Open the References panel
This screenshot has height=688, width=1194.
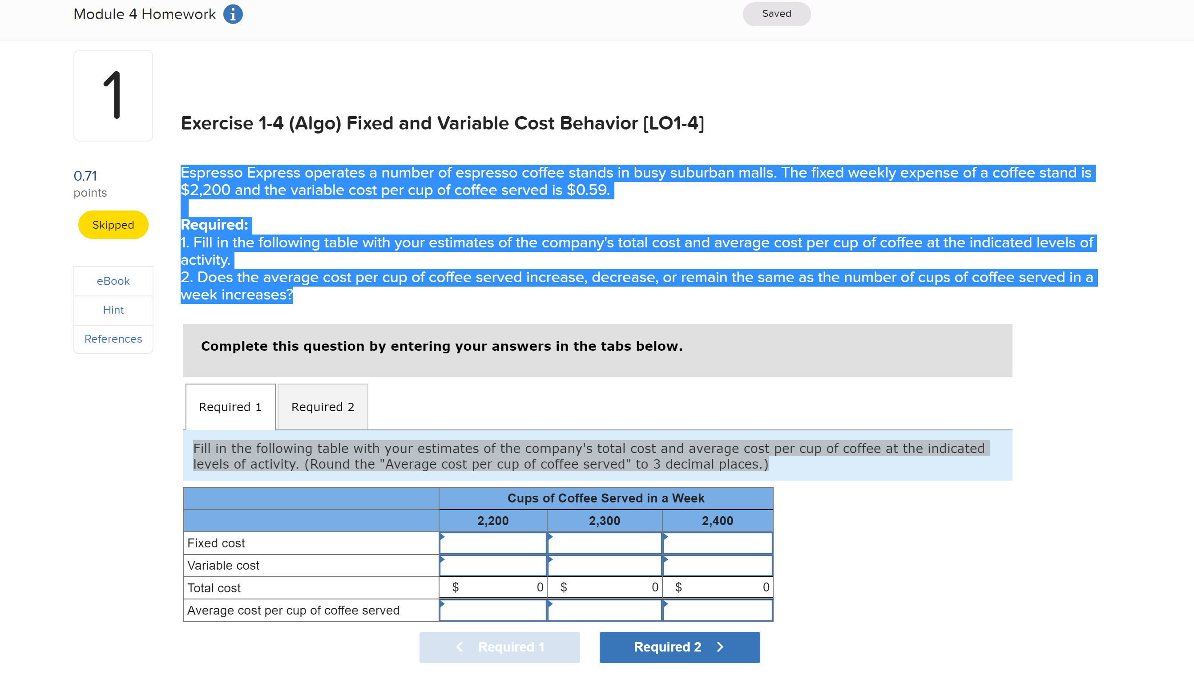pos(113,339)
